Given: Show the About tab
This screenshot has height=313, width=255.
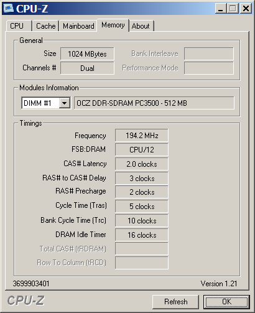Looking at the screenshot, I should (x=141, y=26).
